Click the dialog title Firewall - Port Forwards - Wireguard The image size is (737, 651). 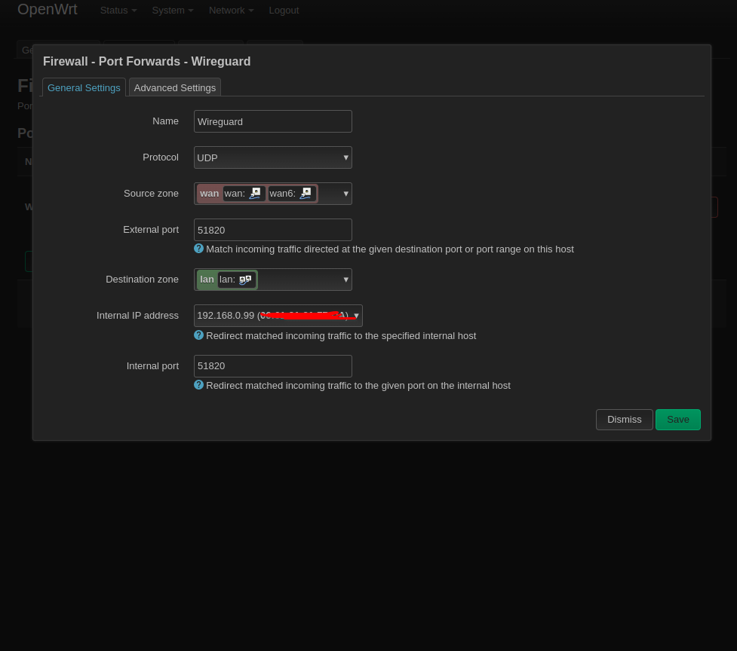(x=146, y=62)
